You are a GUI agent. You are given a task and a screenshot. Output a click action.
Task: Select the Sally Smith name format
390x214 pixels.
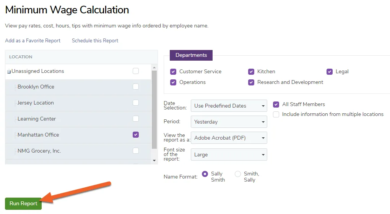click(x=205, y=174)
